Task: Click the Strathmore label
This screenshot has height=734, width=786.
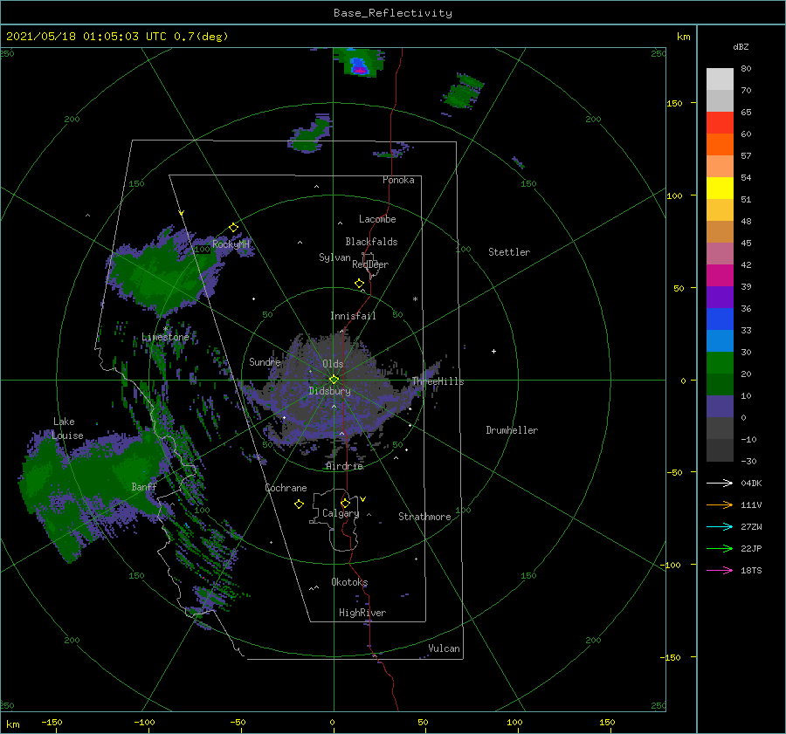Action: coord(424,517)
